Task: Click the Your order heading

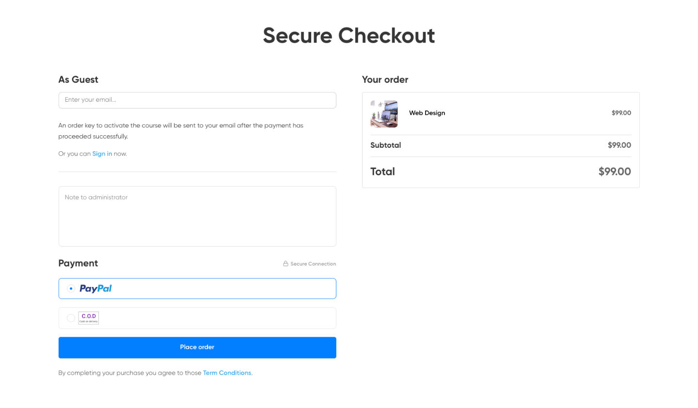Action: tap(385, 79)
